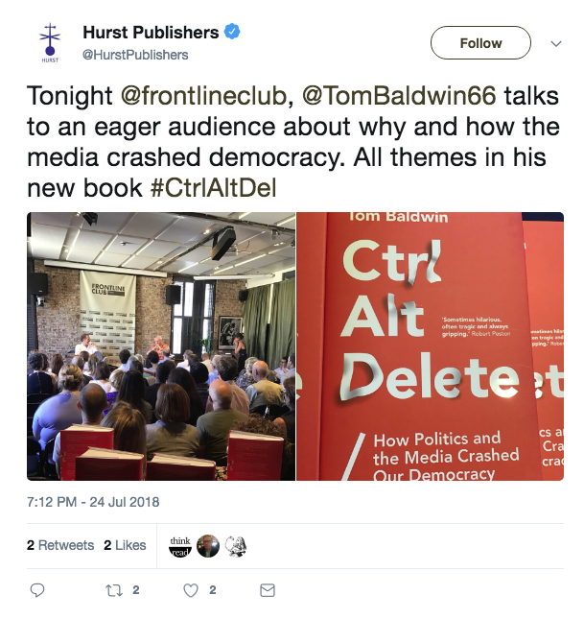The height and width of the screenshot is (619, 584).
Task: Like the tweet with heart icon
Action: 191,590
